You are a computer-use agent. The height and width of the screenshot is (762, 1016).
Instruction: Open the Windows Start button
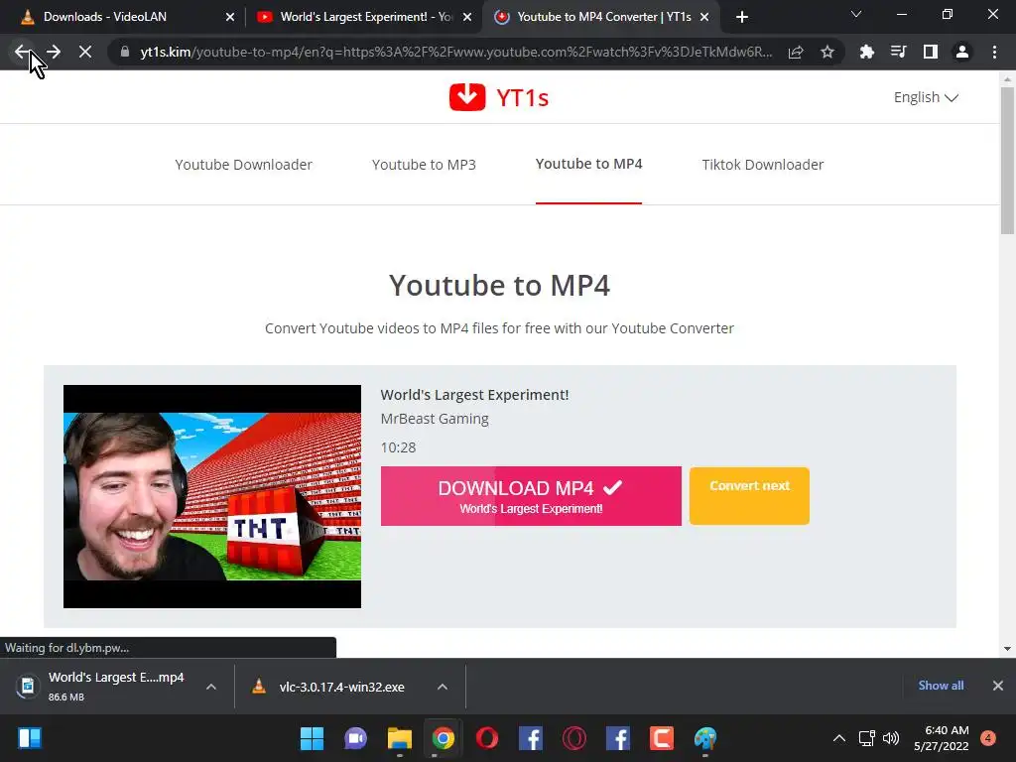(312, 738)
